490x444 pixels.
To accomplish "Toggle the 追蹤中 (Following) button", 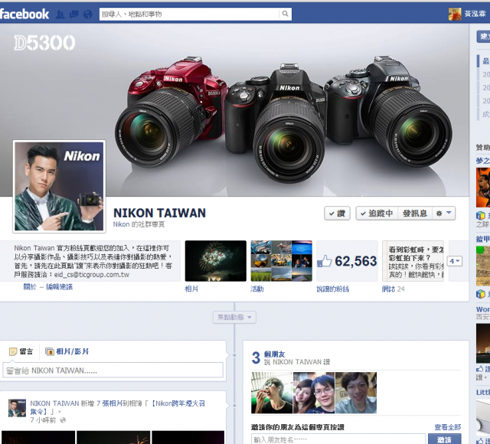I will (x=377, y=214).
